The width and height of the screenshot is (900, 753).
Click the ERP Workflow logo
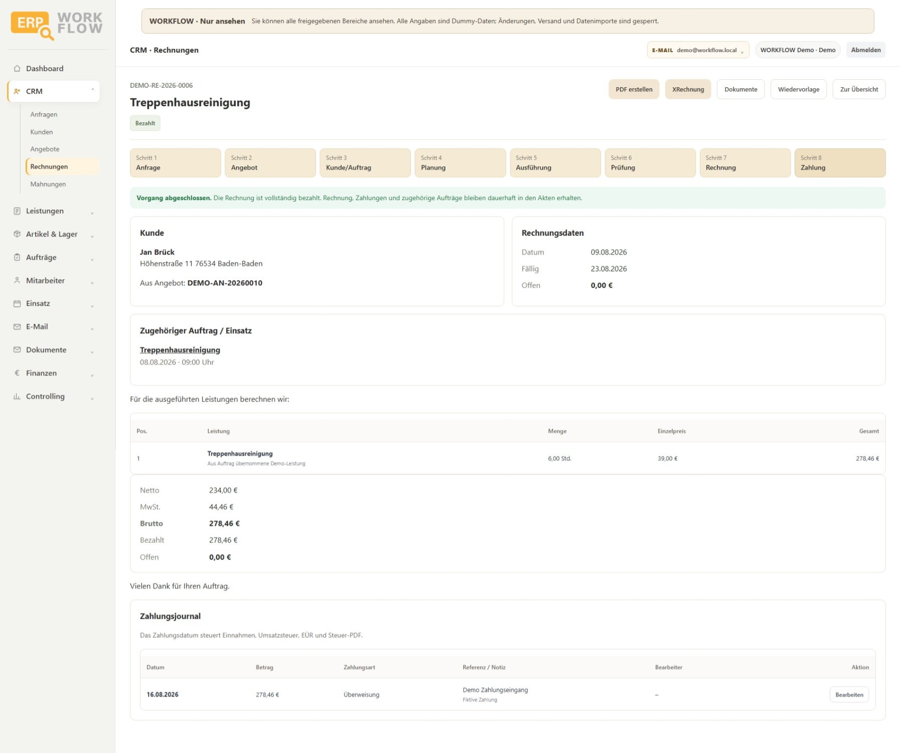coord(57,25)
